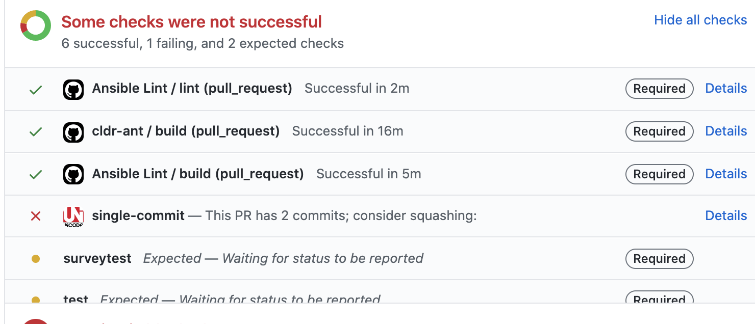Click the surveytest check row name
The height and width of the screenshot is (324, 755).
click(97, 258)
